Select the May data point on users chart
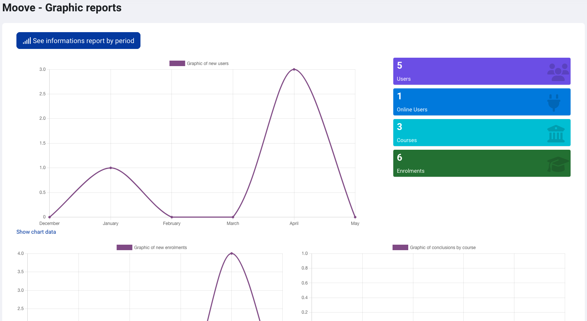Viewport: 587px width, 321px height. pyautogui.click(x=355, y=217)
